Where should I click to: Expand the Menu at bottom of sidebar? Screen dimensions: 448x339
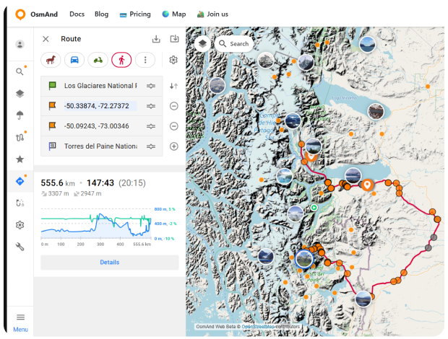point(20,322)
